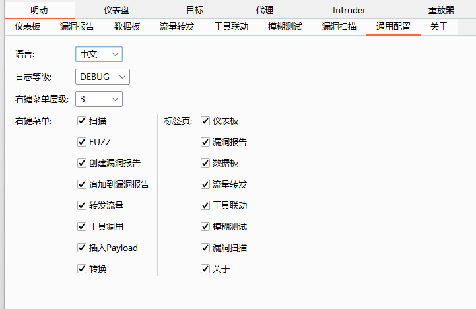Uncheck the 关于 tab page checkbox
The width and height of the screenshot is (476, 309).
tap(205, 269)
